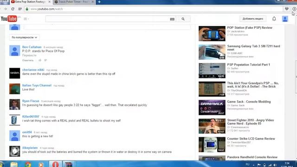This screenshot has height=167, width=297.
Task: Click the add comment box
Action: pos(107,27)
